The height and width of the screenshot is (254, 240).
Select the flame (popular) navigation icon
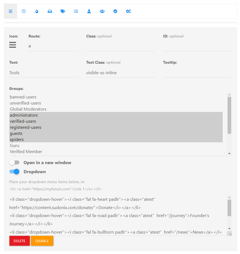pyautogui.click(x=37, y=11)
